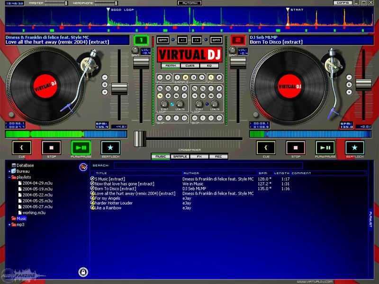Activate Beatlock on the right deck

354,148
